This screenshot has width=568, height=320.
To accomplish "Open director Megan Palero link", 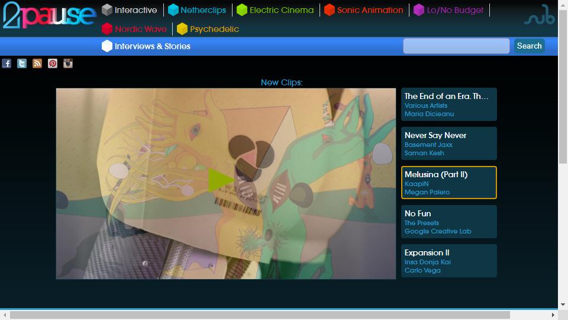I will coord(427,192).
